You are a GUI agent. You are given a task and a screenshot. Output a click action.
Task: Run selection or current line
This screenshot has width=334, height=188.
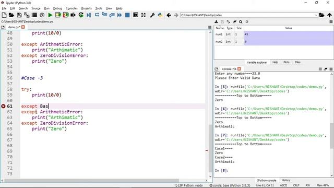coord(73,15)
